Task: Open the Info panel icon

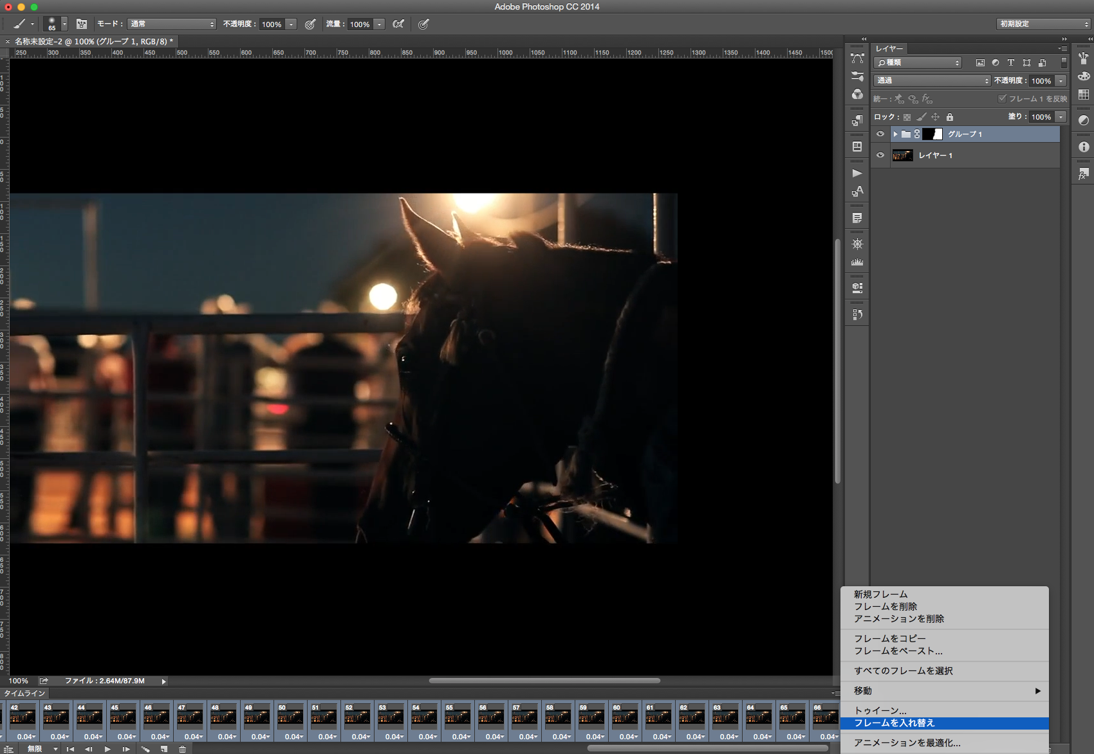Action: tap(1084, 147)
